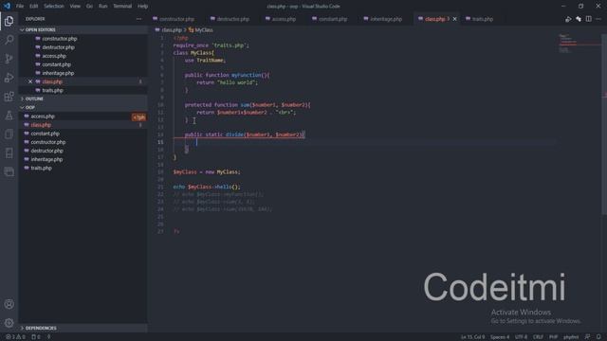Image resolution: width=607 pixels, height=341 pixels.
Task: Switch to the inheritage.php tab
Action: coord(386,19)
